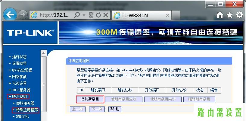246x121 pixels.
Task: Click the 触发端口 column header
Action: (98, 90)
